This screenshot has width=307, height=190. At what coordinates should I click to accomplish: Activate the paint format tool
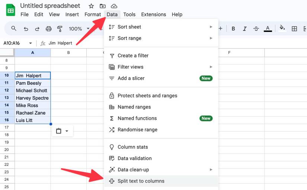tap(60, 29)
